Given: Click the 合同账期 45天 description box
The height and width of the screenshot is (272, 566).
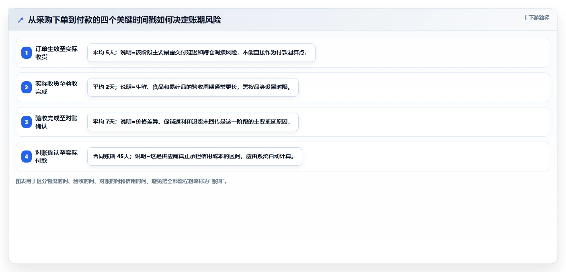Looking at the screenshot, I should [195, 157].
